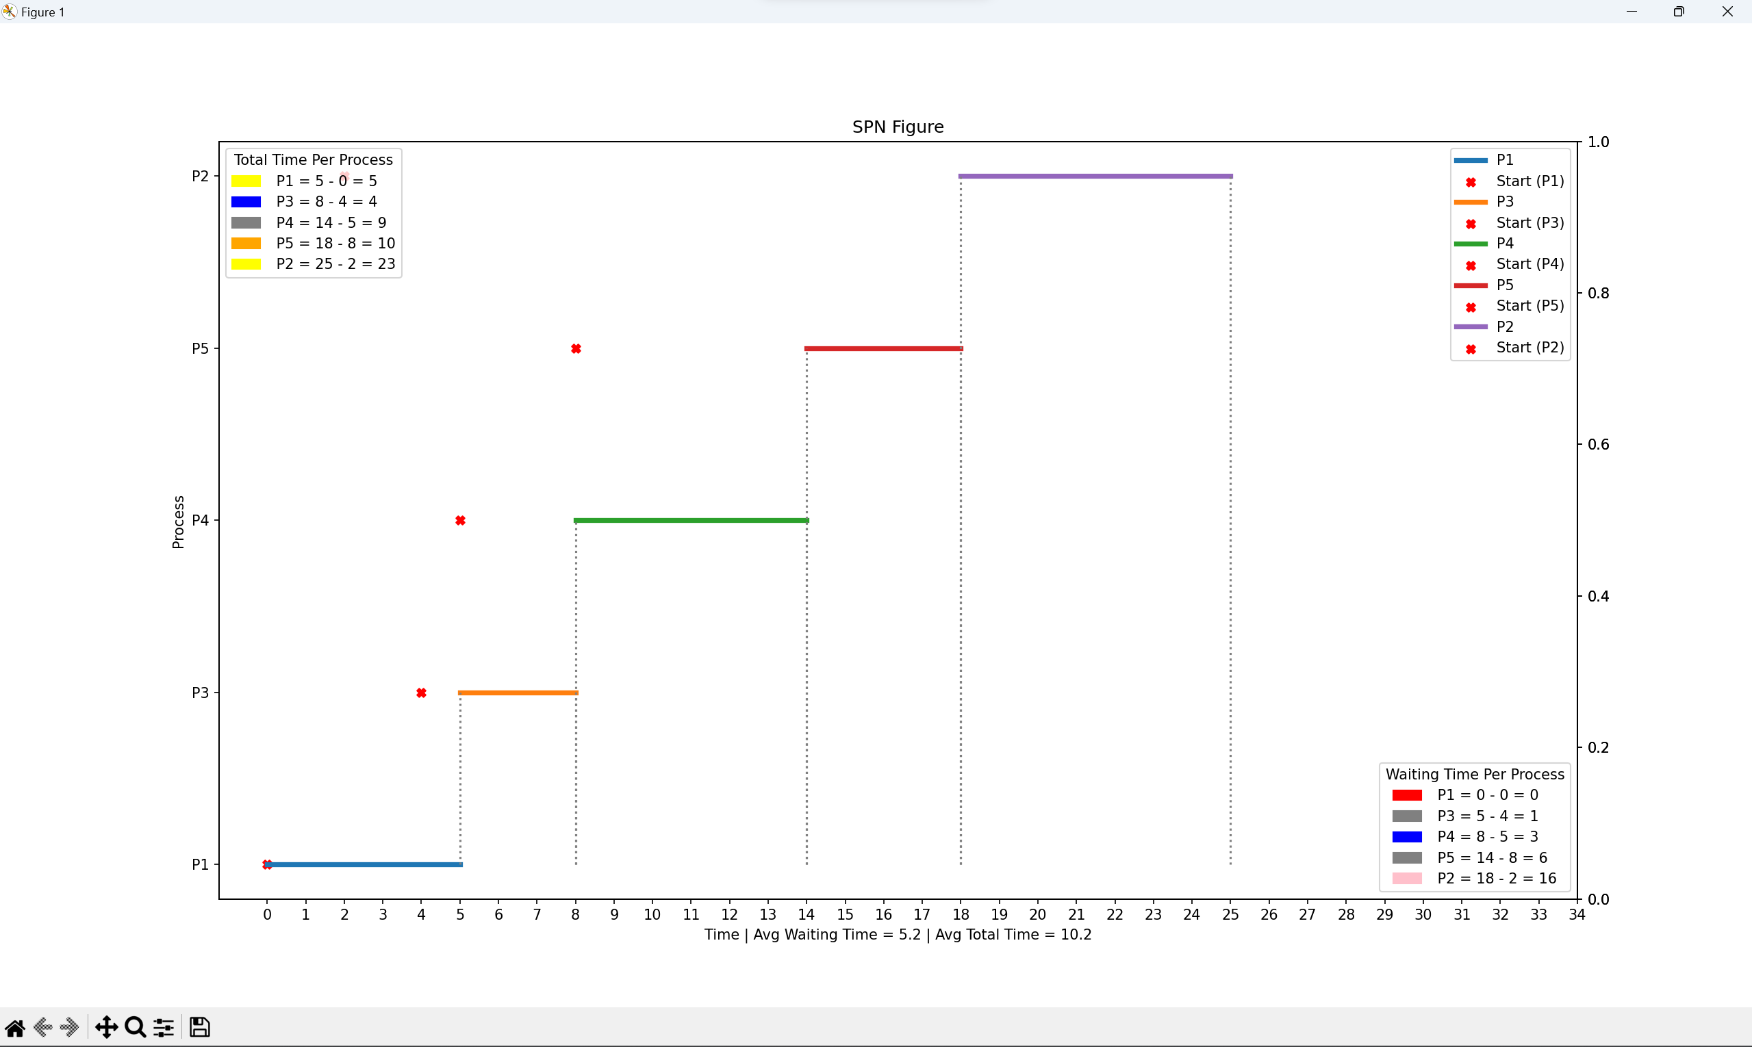
Task: Click the orange P5 swatch in Total Time legend
Action: coord(246,244)
